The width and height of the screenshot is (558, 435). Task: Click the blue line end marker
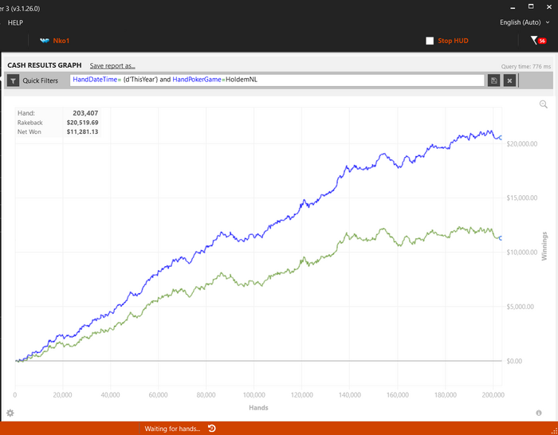coord(501,138)
